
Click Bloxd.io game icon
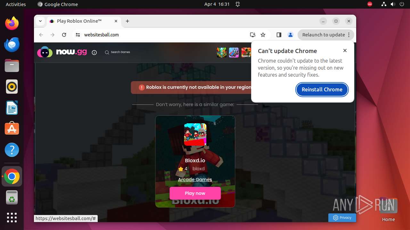click(195, 134)
